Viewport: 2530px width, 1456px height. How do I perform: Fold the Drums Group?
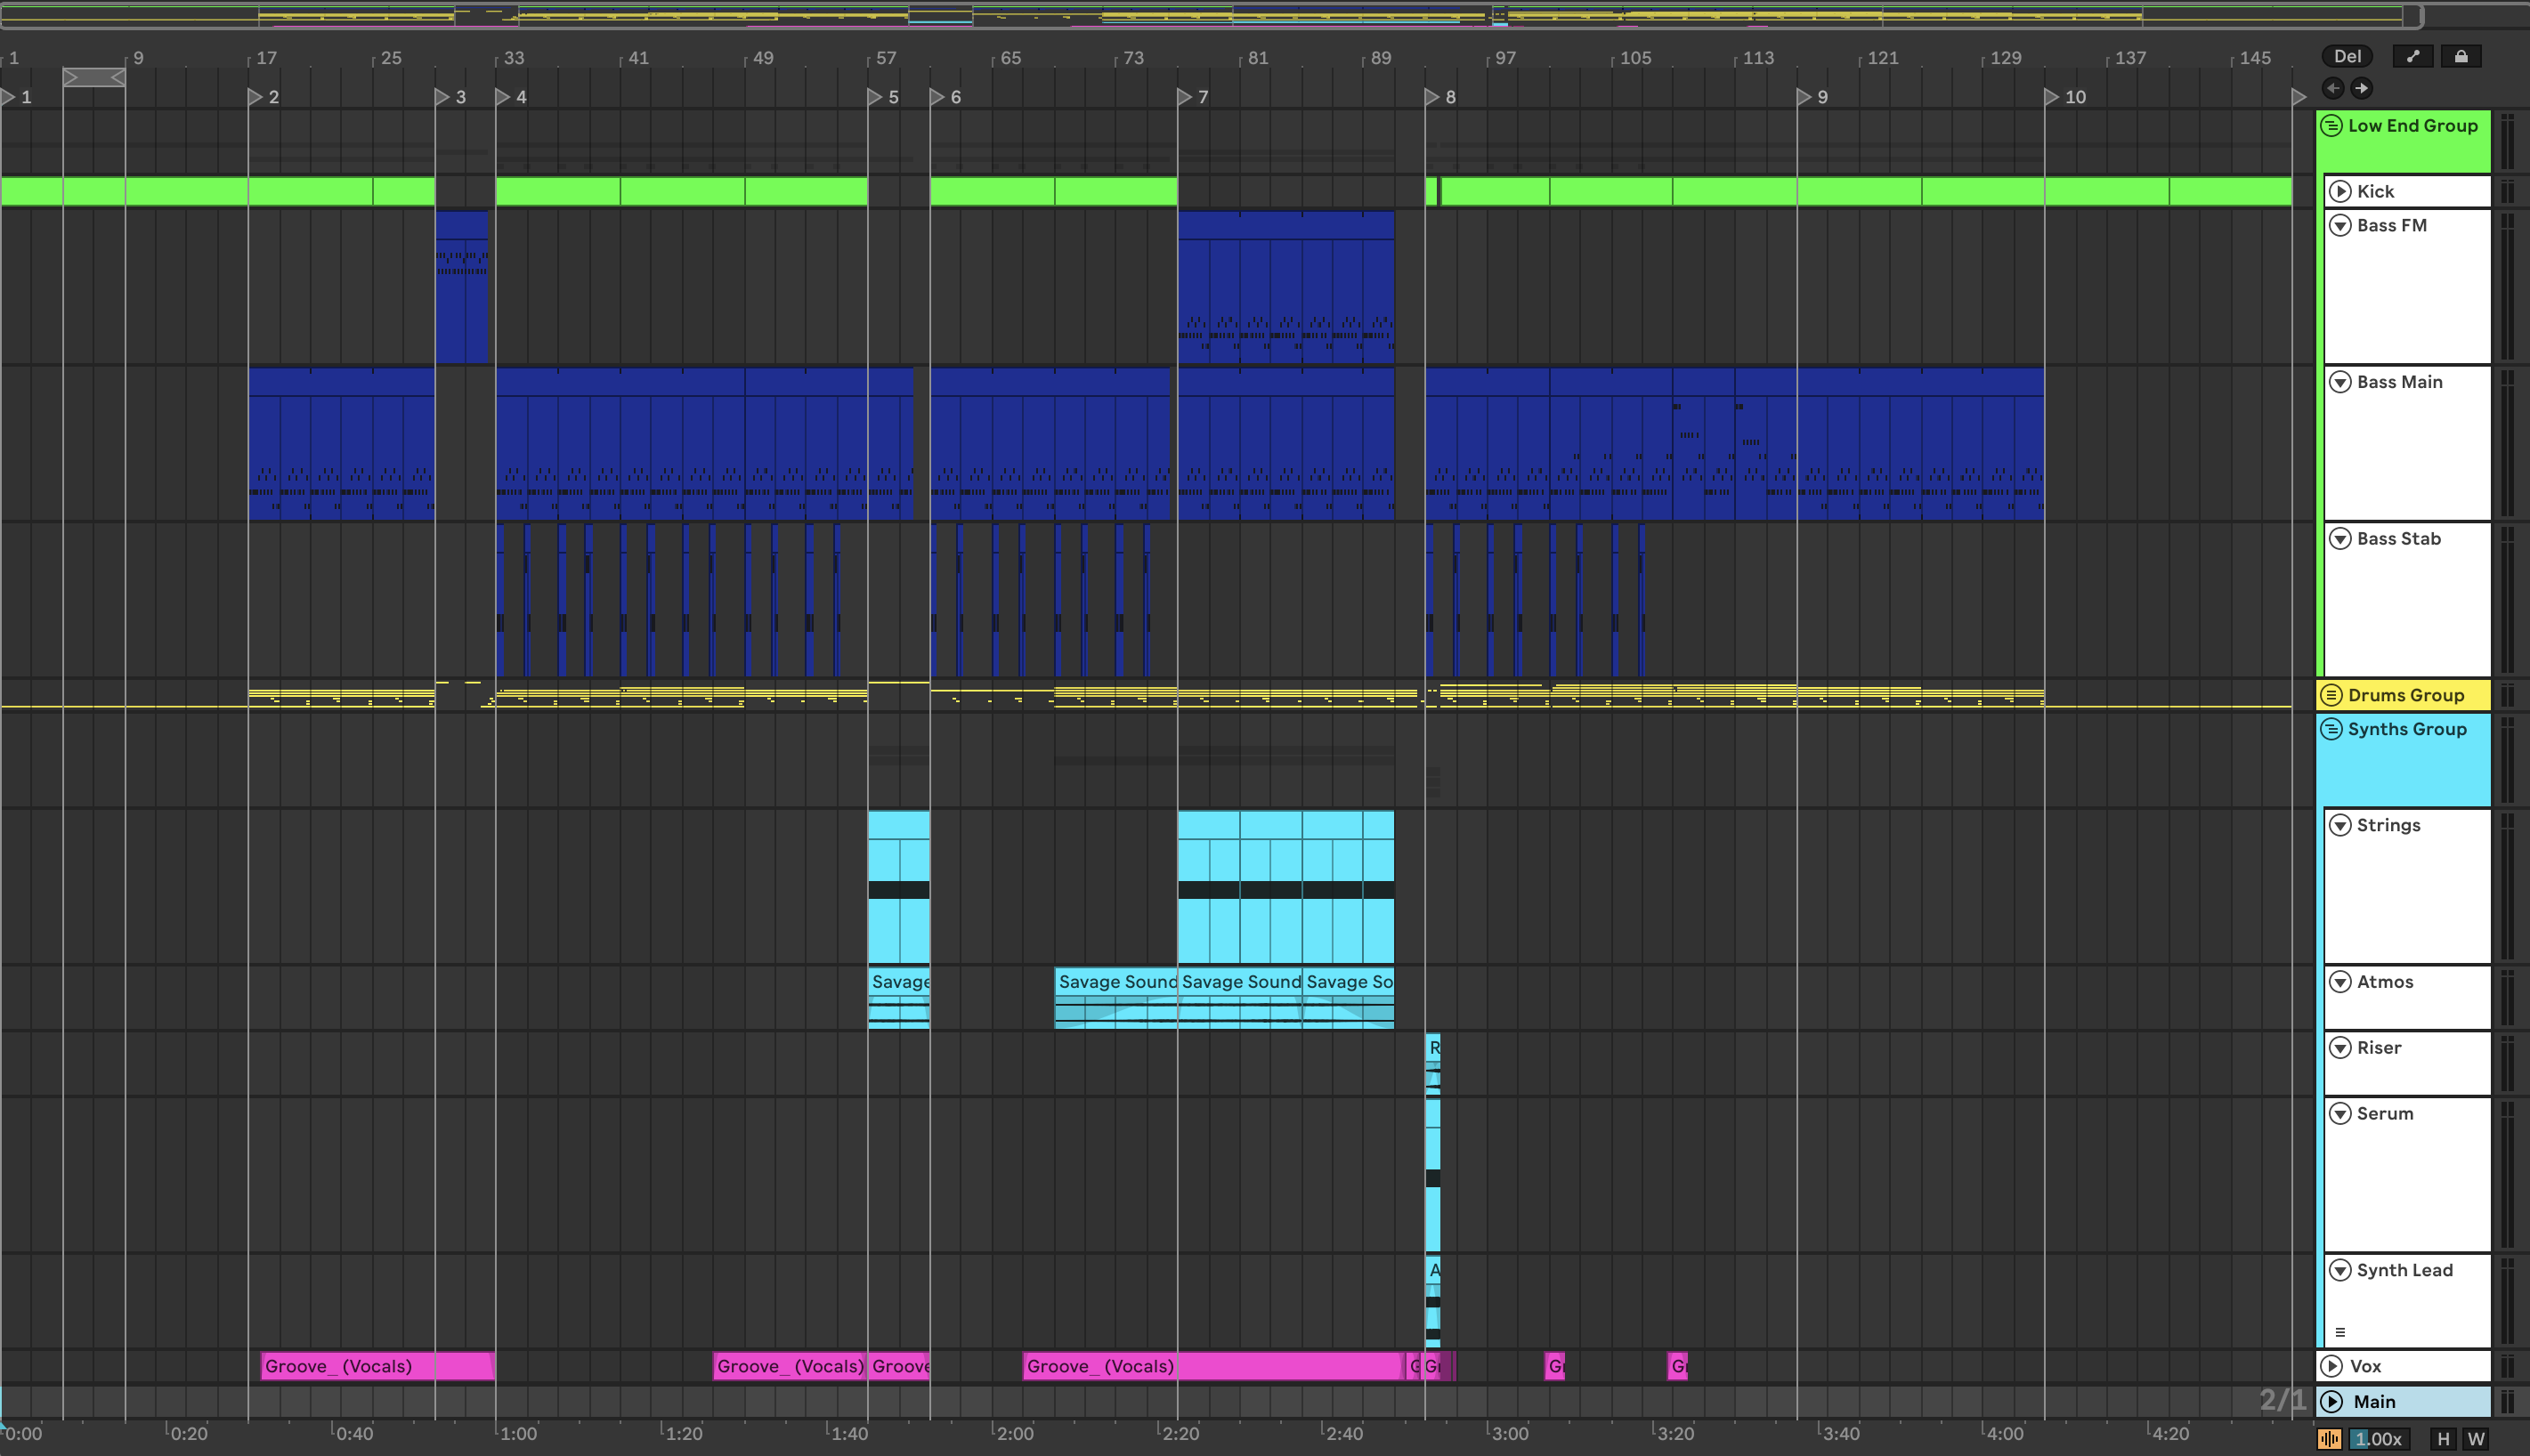pos(2331,695)
